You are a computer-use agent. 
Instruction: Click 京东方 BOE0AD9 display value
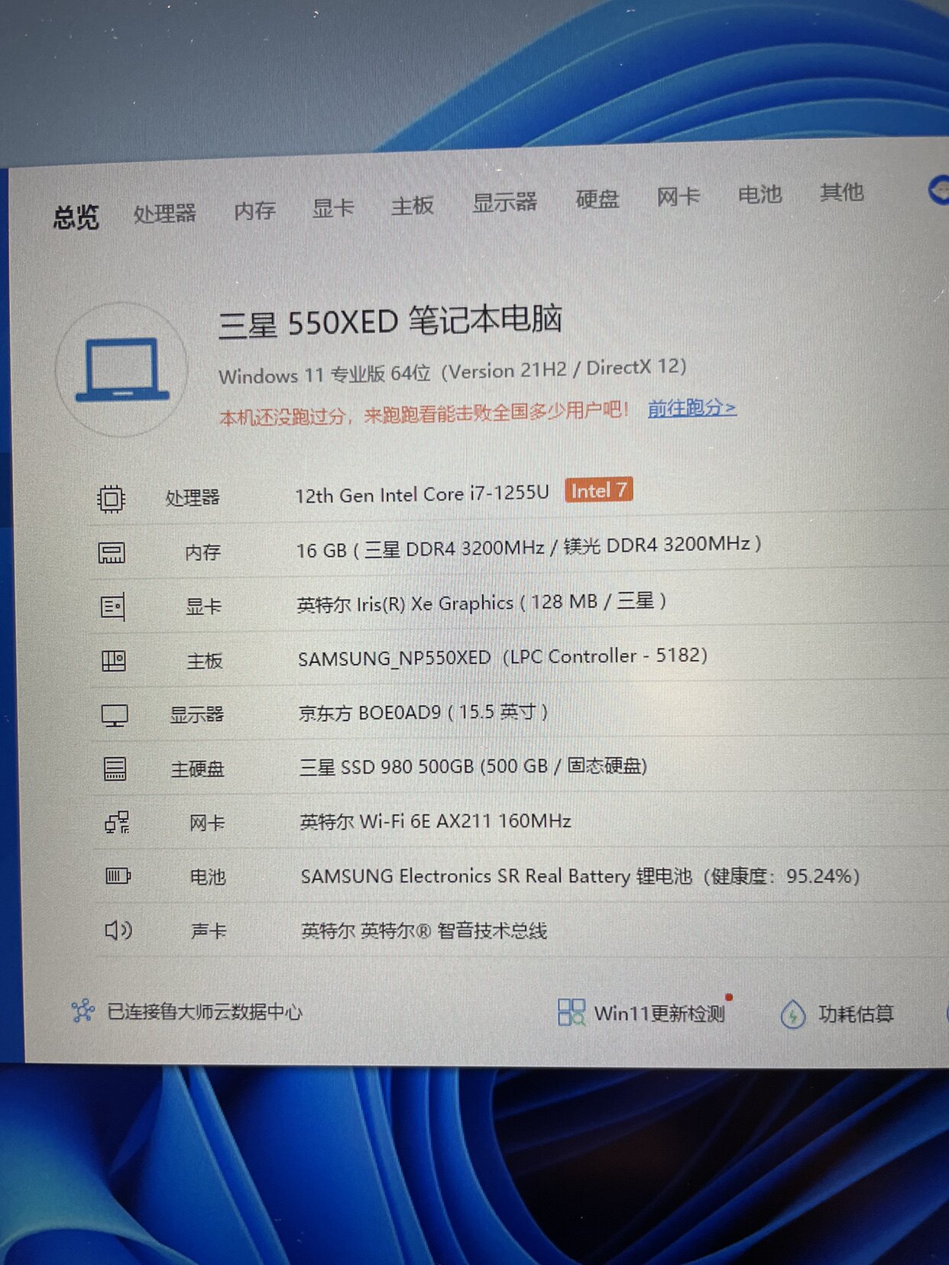423,712
